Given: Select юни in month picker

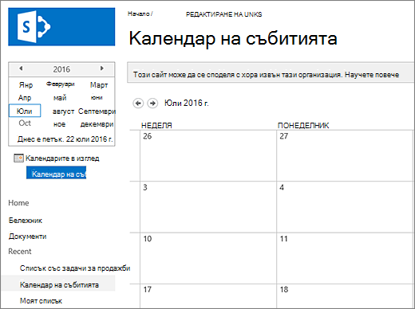Looking at the screenshot, I should click(97, 97).
